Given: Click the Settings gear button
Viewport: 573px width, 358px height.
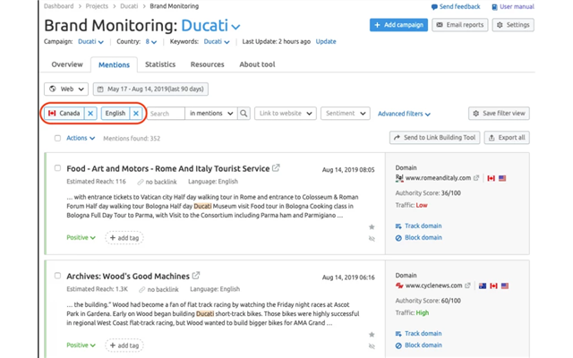Looking at the screenshot, I should (x=512, y=25).
